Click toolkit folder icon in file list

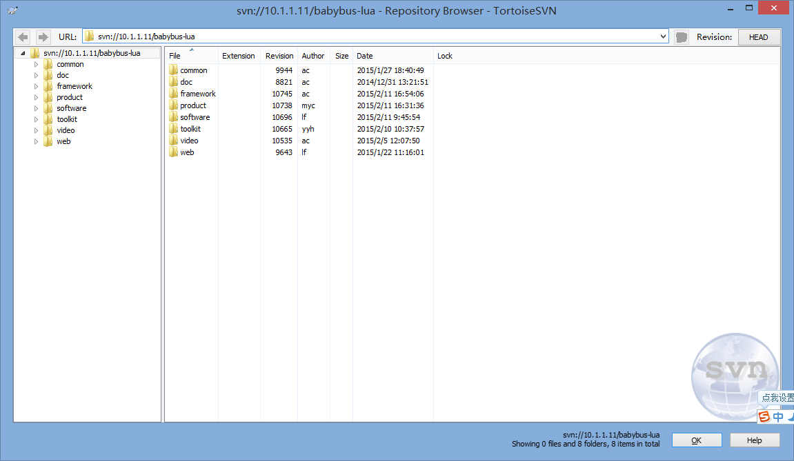(x=174, y=129)
